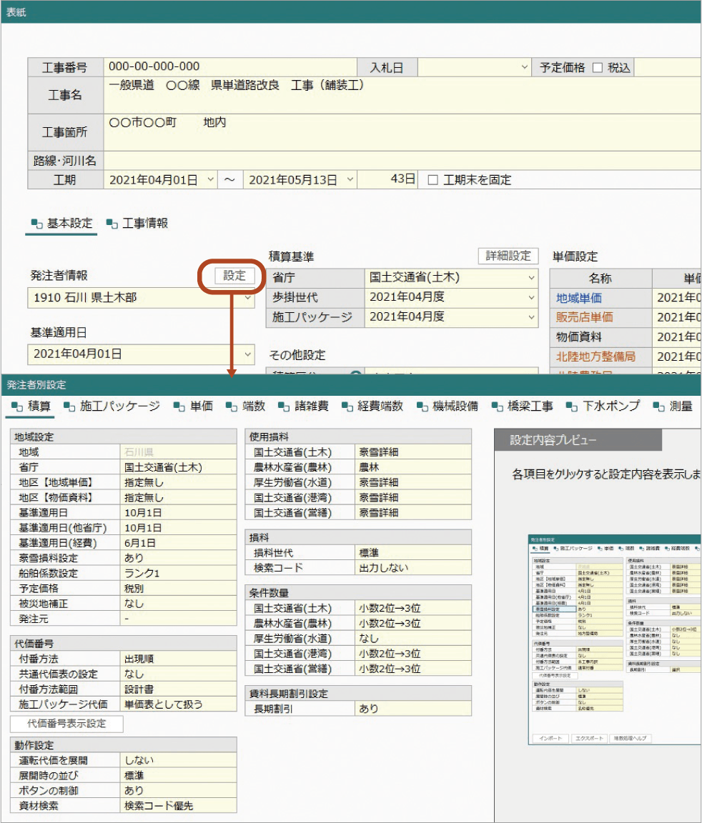This screenshot has height=823, width=702.
Task: Click the 詳細設定 button for 積算基準
Action: tap(508, 256)
